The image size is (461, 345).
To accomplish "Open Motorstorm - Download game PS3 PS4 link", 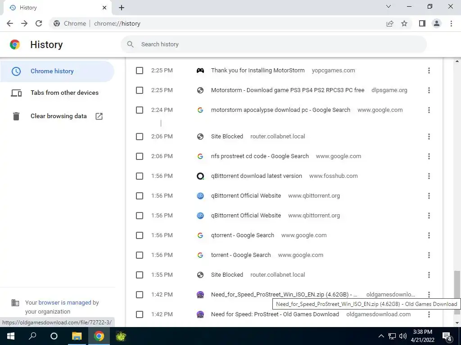I will click(288, 90).
